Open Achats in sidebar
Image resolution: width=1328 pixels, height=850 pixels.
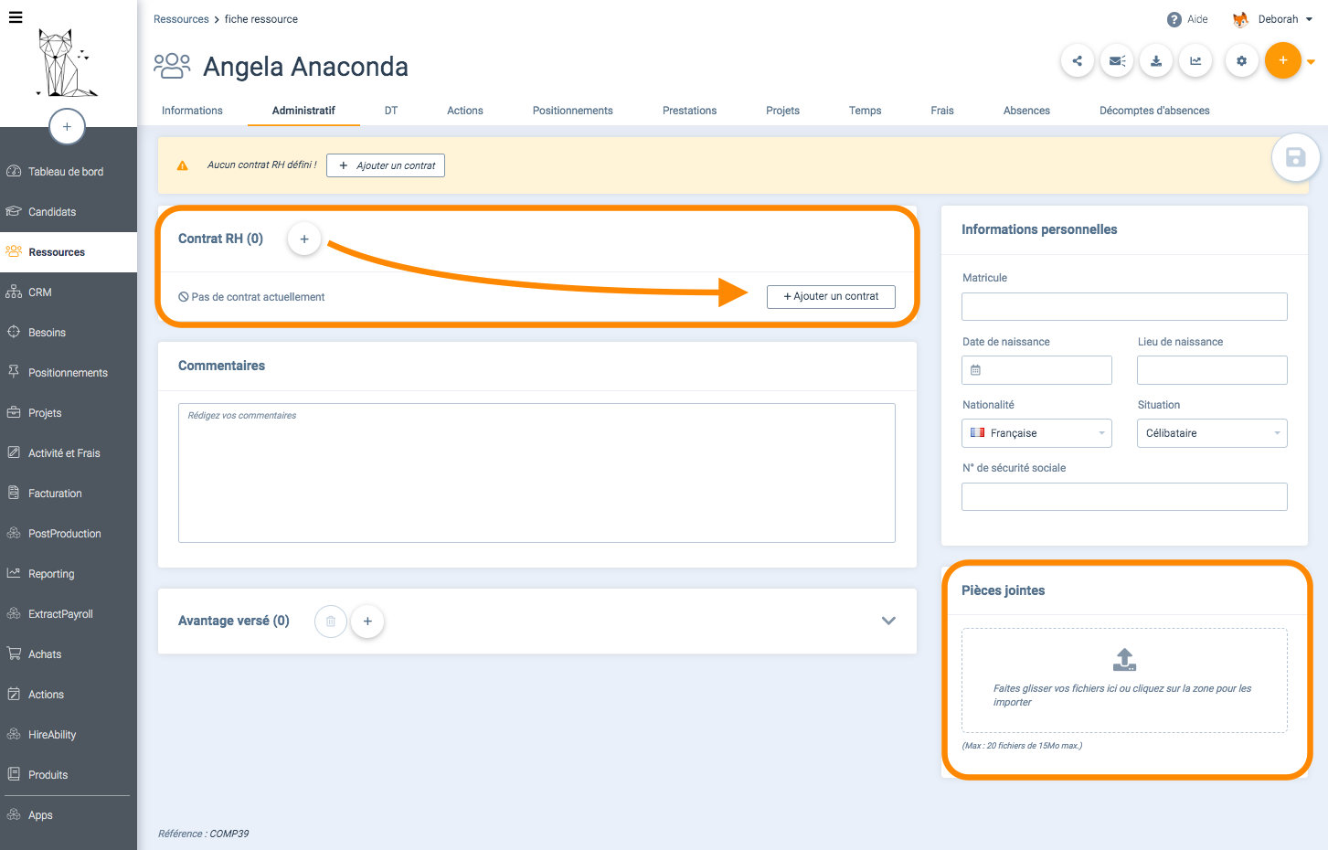(x=69, y=654)
